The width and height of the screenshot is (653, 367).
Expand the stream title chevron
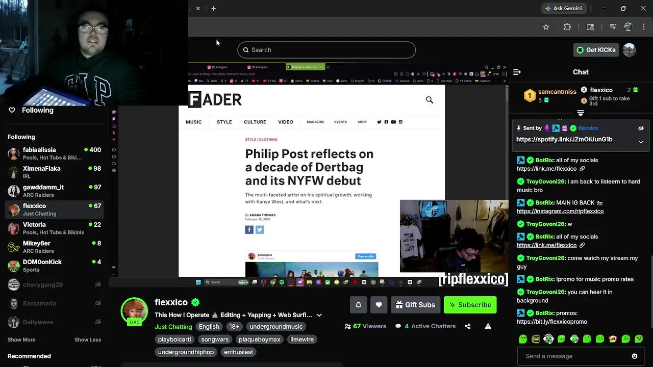(x=319, y=315)
